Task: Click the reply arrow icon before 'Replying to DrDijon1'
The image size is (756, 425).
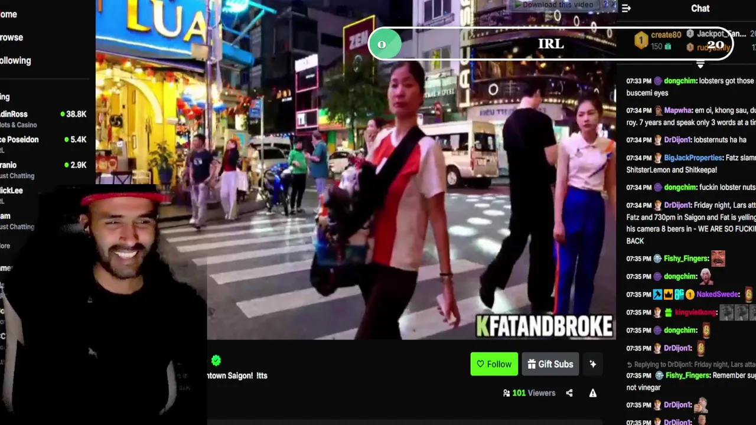Action: click(x=630, y=365)
